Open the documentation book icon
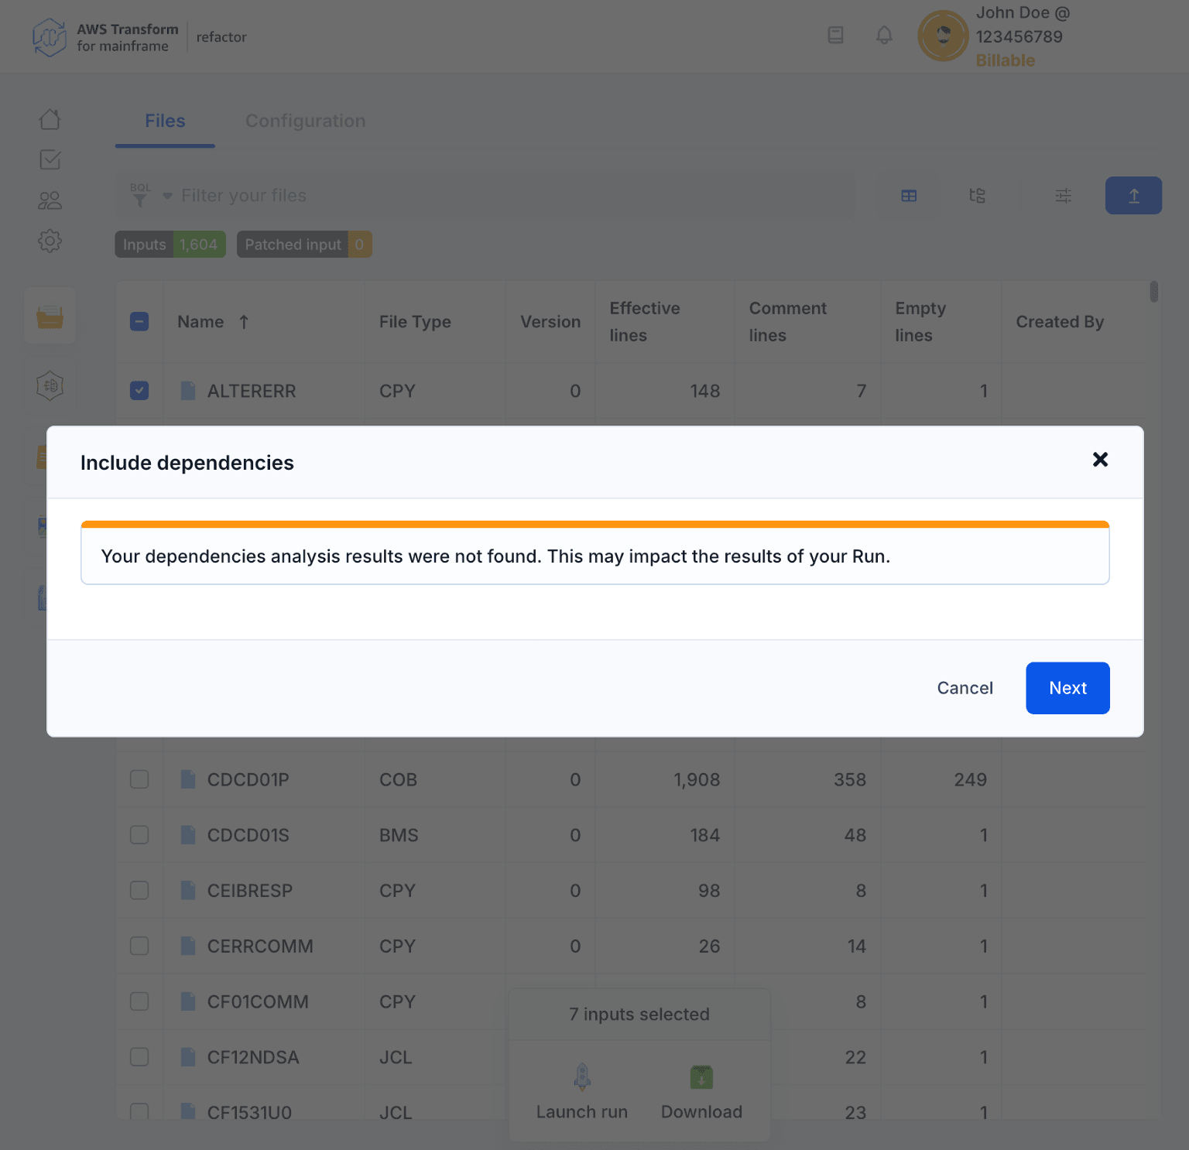This screenshot has height=1150, width=1189. [x=835, y=35]
